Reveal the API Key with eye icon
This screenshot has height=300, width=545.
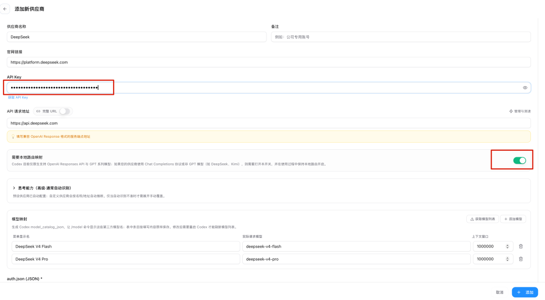(x=525, y=88)
